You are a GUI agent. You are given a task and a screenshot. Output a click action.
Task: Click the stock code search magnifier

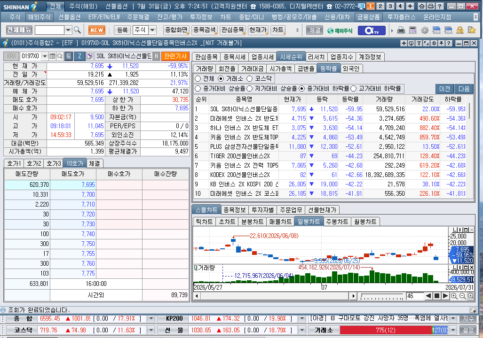point(60,56)
